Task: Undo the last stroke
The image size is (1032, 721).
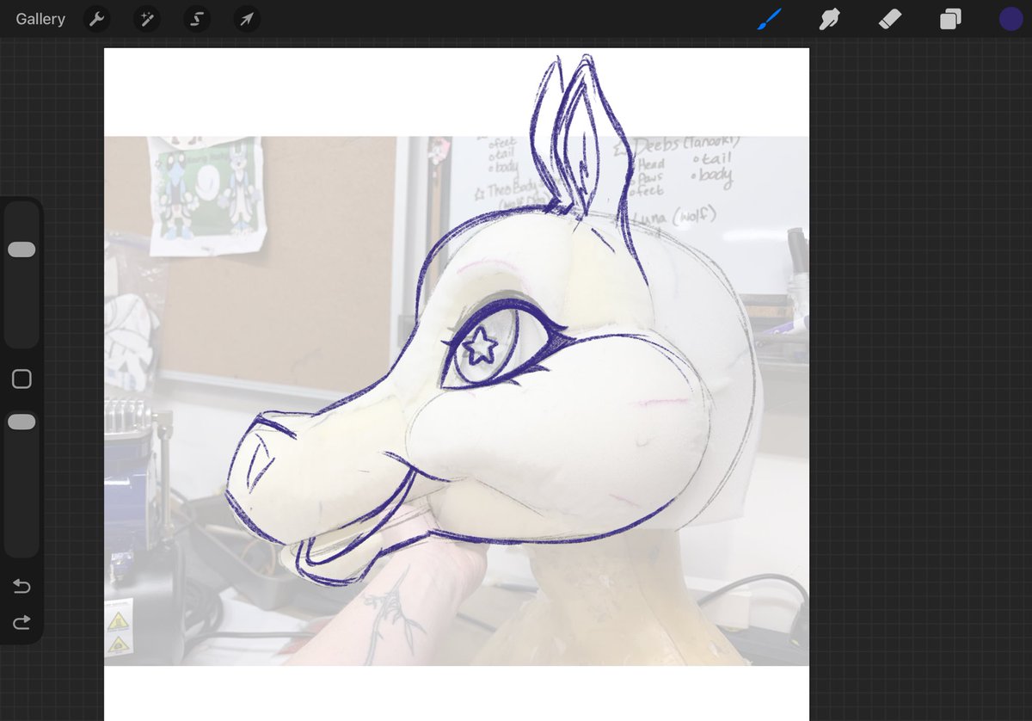Action: click(x=21, y=587)
